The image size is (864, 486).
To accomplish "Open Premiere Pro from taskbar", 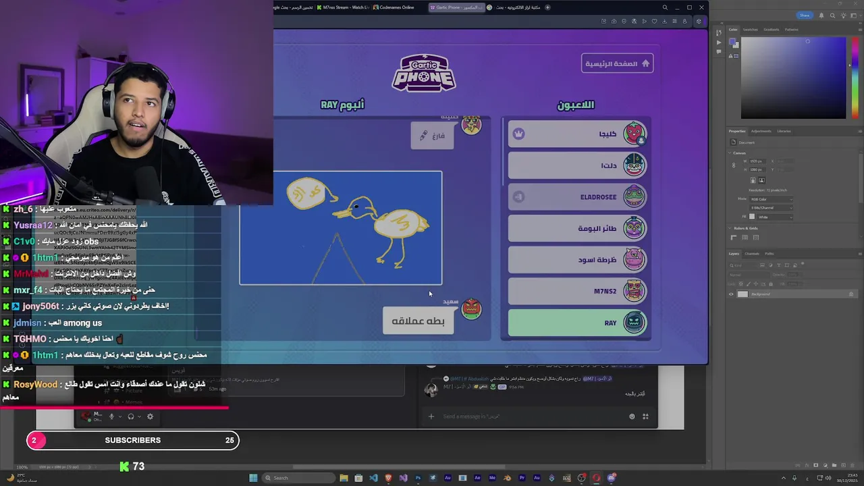I will 522,478.
